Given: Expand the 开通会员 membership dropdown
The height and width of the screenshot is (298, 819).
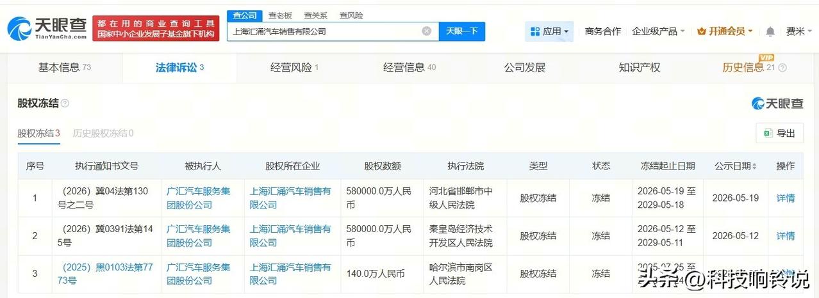Looking at the screenshot, I should (x=725, y=31).
